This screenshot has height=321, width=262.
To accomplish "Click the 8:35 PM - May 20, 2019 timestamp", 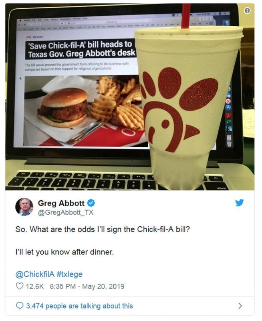I will [x=87, y=286].
